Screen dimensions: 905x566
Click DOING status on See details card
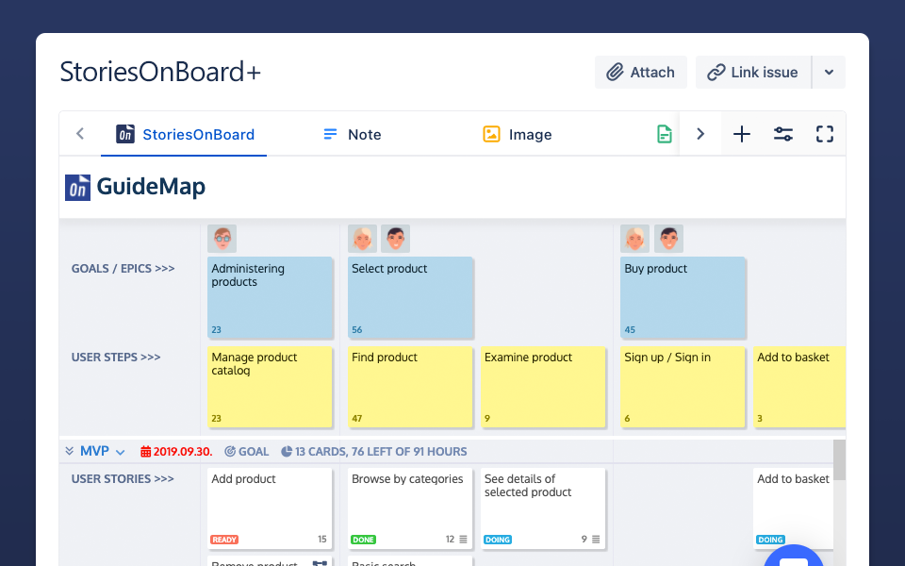tap(498, 540)
